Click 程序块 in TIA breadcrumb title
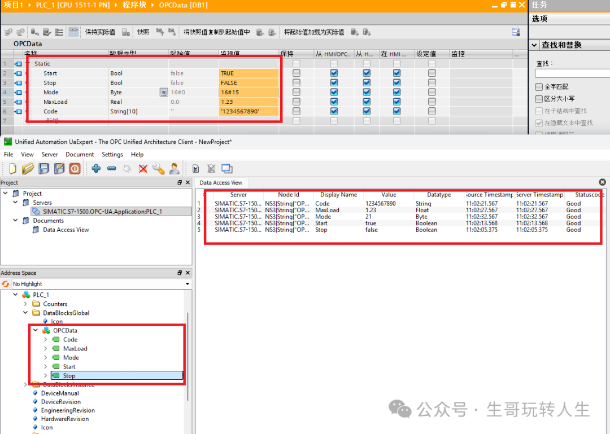 134,5
